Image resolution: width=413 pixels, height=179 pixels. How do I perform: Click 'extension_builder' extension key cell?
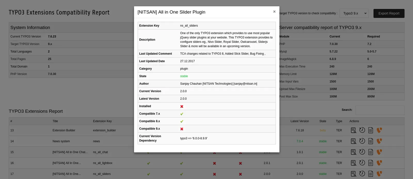[104, 130]
